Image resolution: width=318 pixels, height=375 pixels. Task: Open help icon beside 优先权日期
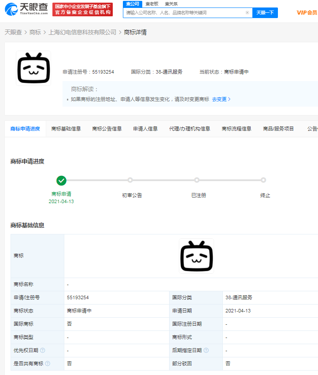(x=43, y=350)
